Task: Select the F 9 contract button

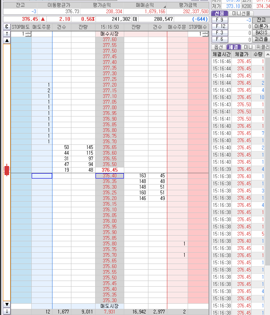Action: pos(220,20)
